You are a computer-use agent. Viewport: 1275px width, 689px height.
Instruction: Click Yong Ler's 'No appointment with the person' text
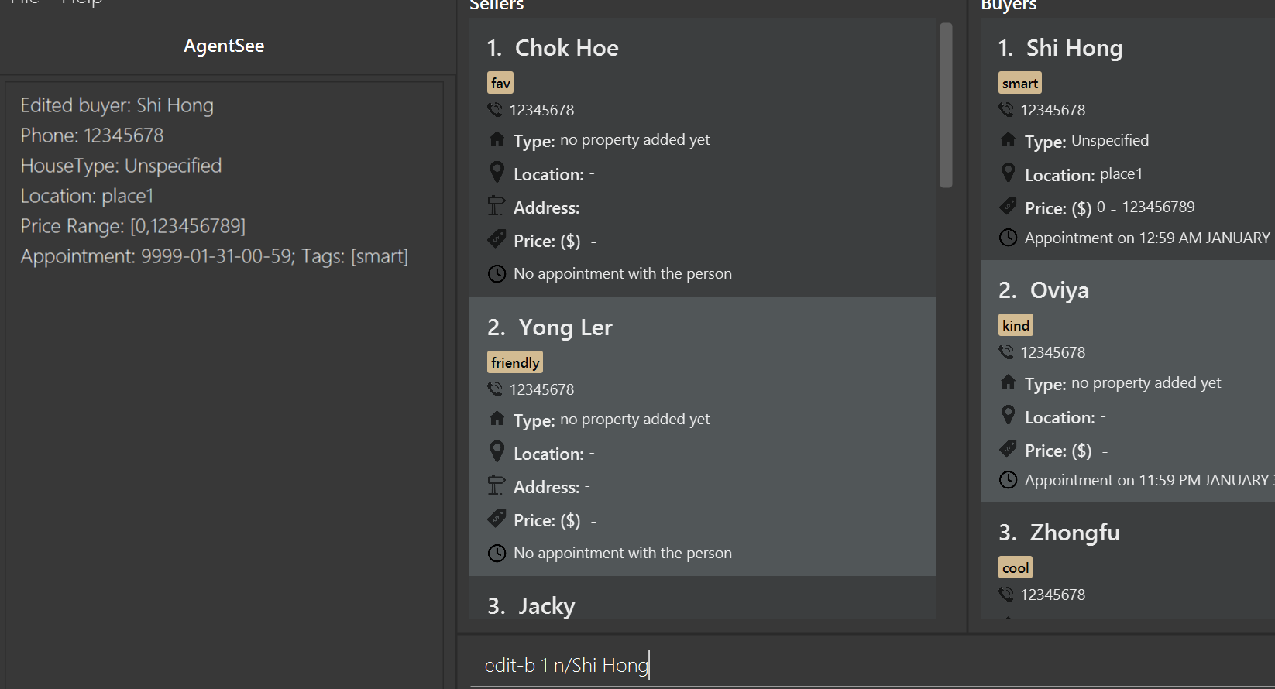622,553
